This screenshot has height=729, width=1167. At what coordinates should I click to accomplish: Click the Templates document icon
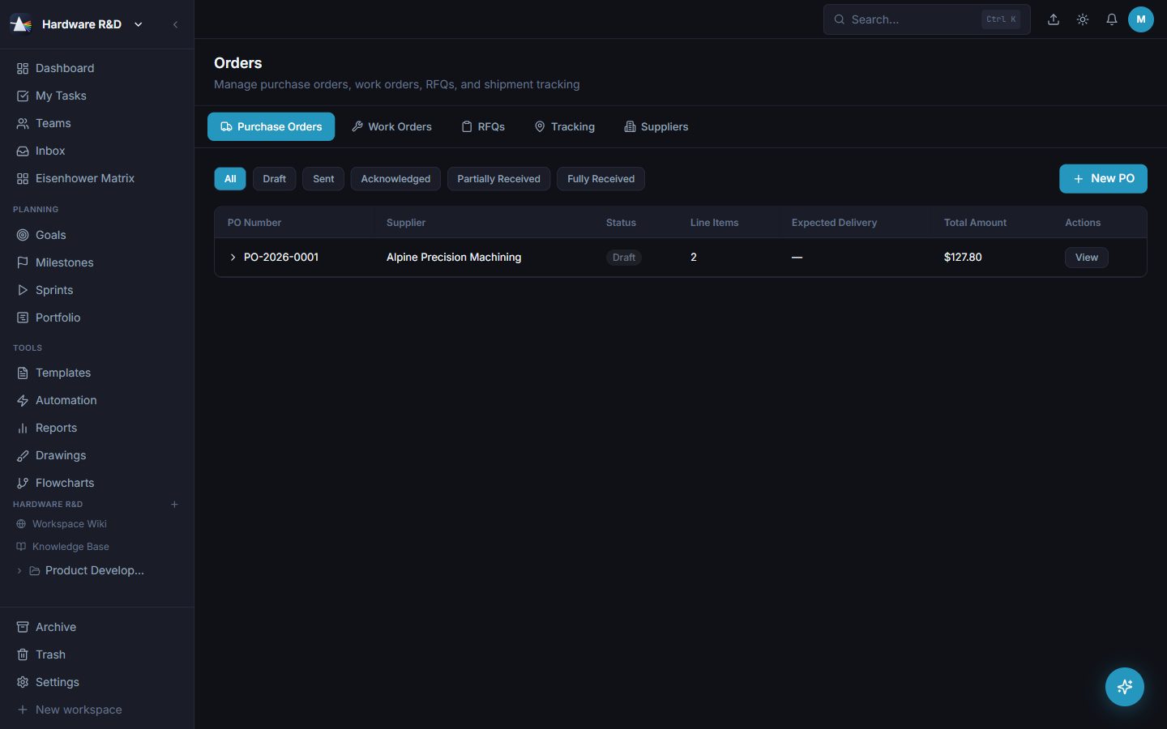tap(23, 373)
